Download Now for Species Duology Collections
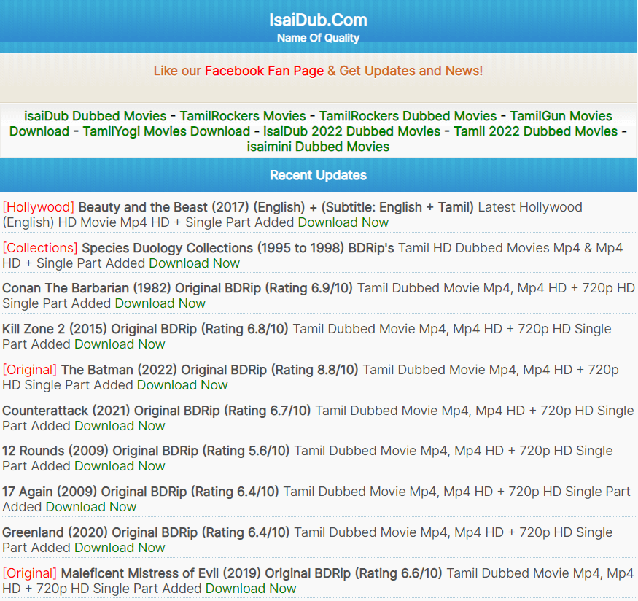The height and width of the screenshot is (601, 638). click(x=194, y=263)
